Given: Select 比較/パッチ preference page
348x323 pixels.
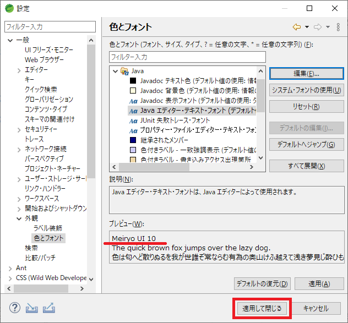Looking at the screenshot, I should [x=40, y=258].
